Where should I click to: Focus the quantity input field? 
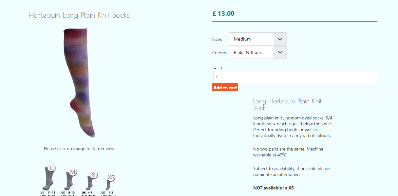point(295,78)
